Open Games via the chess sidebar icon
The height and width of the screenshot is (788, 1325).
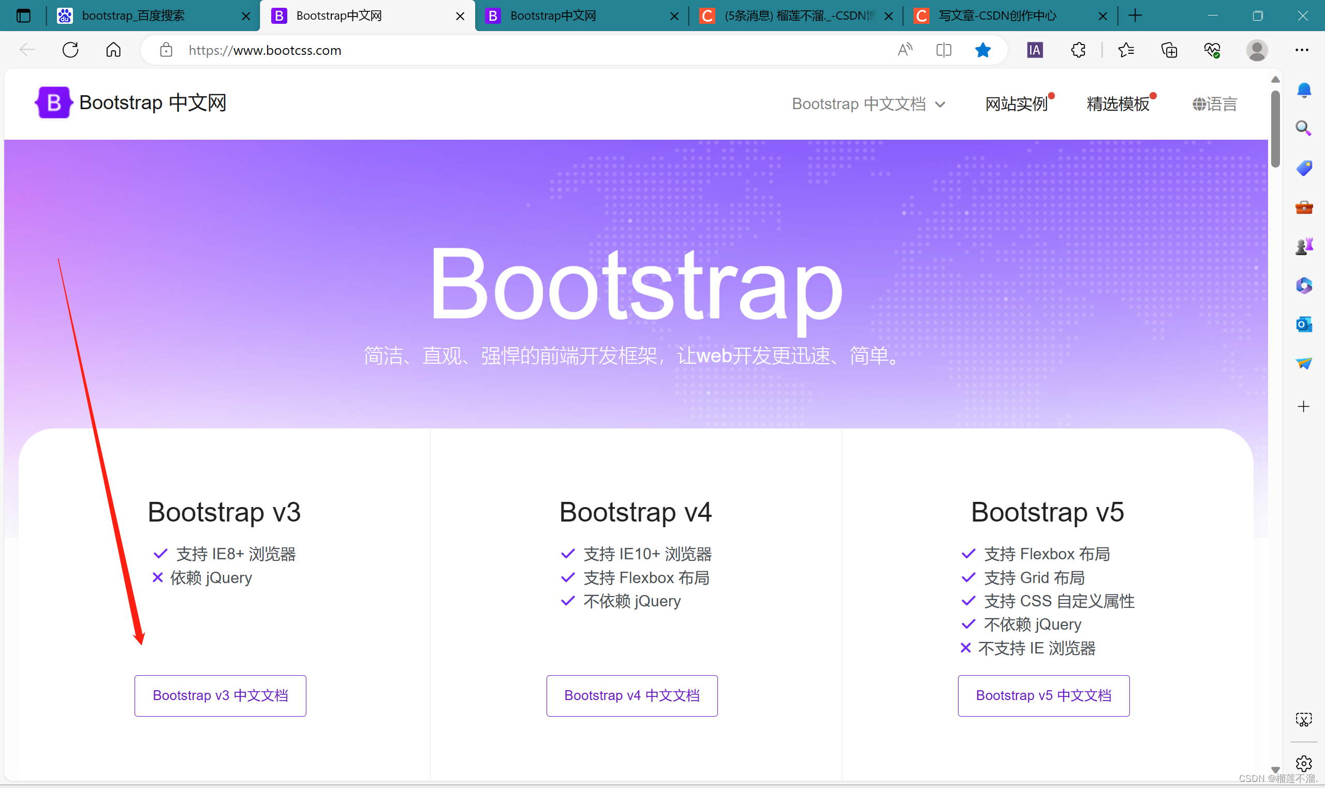tap(1304, 245)
